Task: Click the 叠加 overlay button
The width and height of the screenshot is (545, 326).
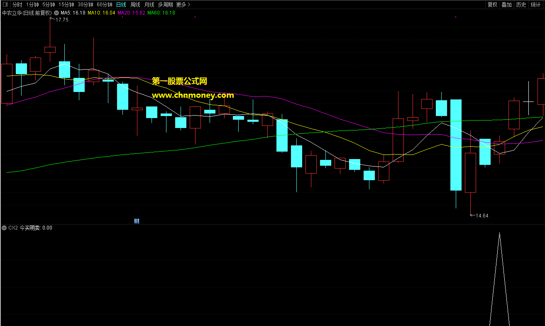Action: pos(506,5)
